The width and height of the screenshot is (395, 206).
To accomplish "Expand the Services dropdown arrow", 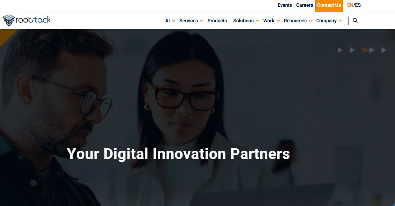I will (201, 21).
